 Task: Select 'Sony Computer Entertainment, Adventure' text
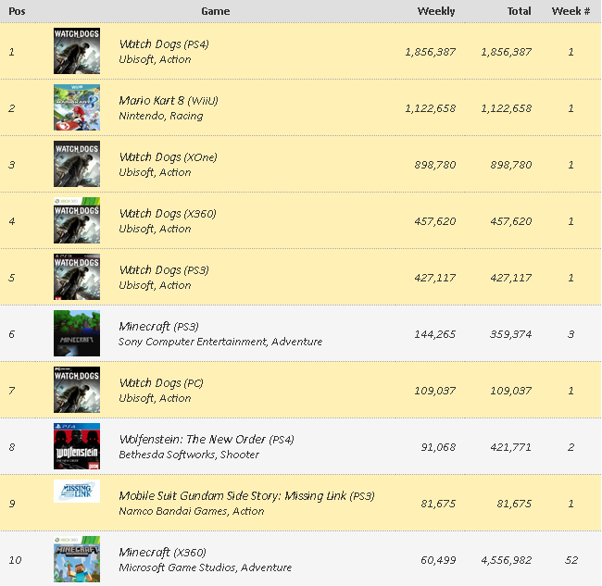220,342
